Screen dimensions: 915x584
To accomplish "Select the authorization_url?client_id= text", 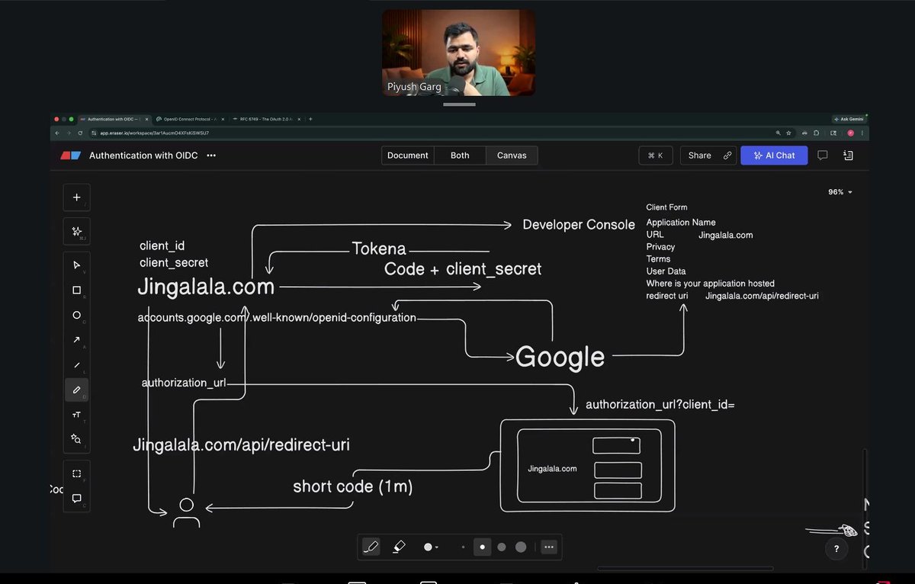I will coord(660,405).
